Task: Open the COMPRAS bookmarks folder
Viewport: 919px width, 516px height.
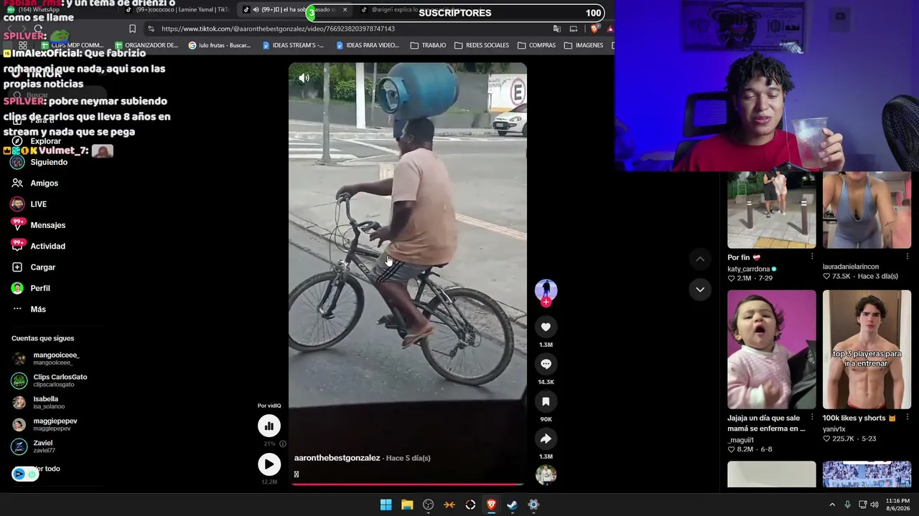Action: tap(537, 45)
